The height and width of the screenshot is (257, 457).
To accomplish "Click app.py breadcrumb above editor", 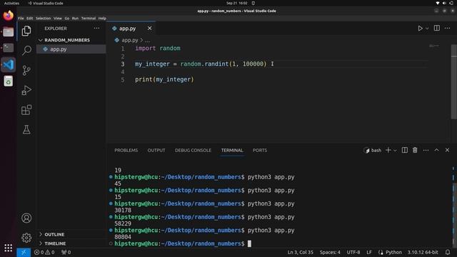I will coord(130,40).
